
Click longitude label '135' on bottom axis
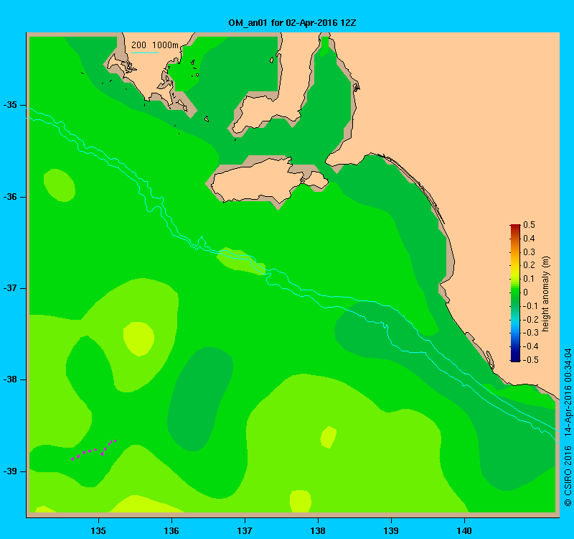(98, 530)
